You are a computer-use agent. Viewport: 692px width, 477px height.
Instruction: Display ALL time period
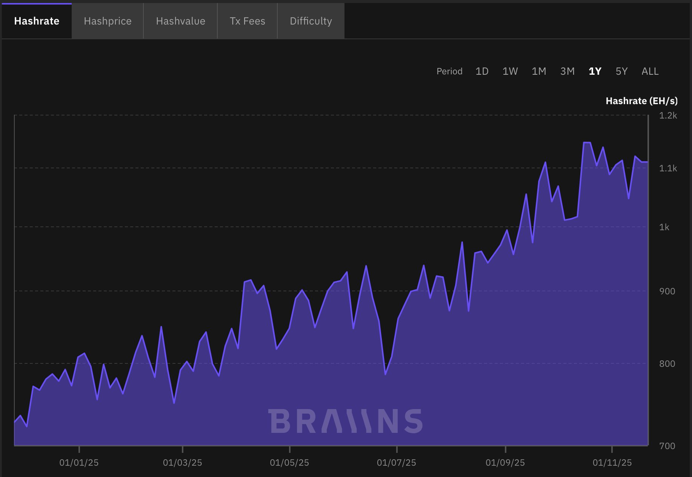point(650,71)
